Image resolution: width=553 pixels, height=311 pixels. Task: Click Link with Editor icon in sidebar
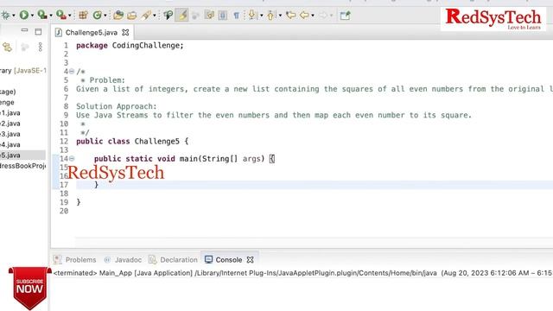point(8,47)
